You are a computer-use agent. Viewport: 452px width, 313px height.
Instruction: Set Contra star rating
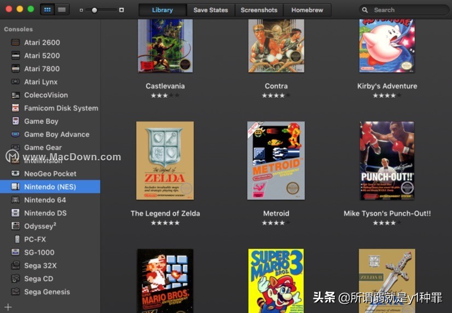276,95
